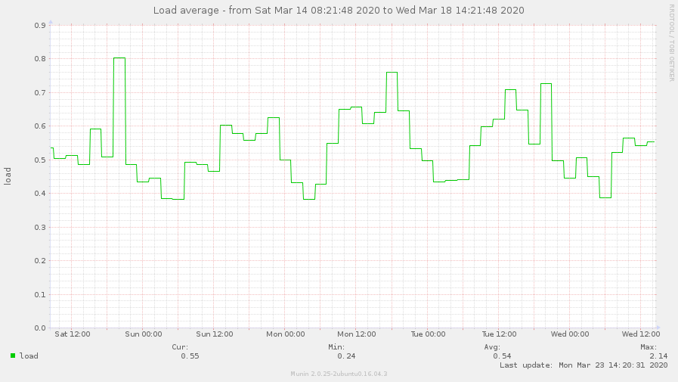The height and width of the screenshot is (382, 678).
Task: Click the 0.4 y-axis label
Action: [x=40, y=194]
